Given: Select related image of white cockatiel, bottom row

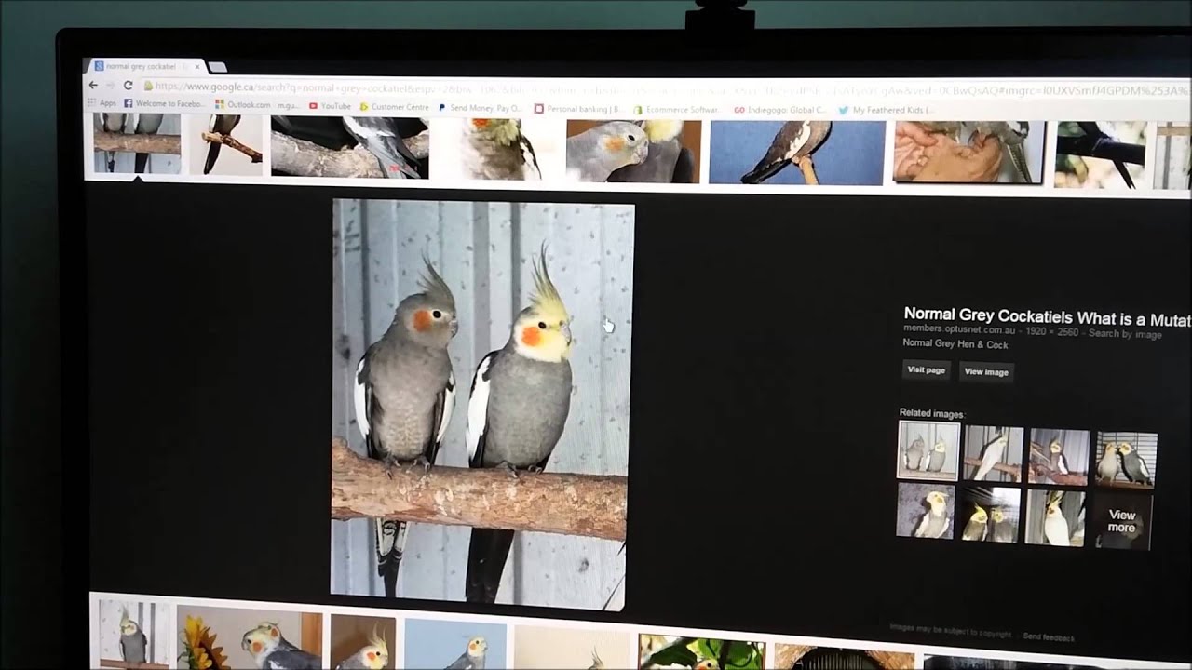Looking at the screenshot, I should click(x=1055, y=516).
